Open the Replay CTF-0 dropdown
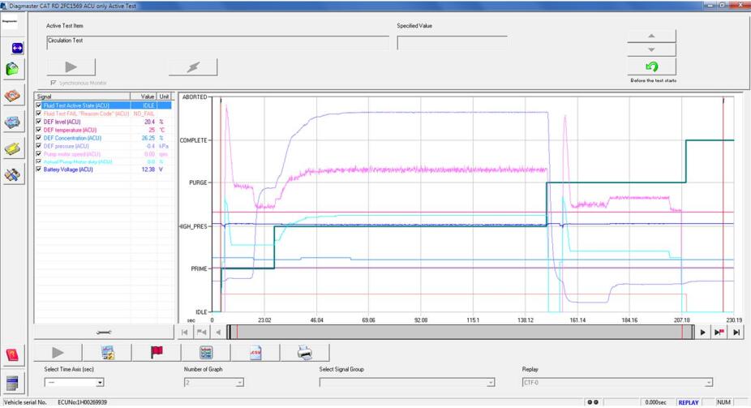Screen dimensions: 751x408 708,383
